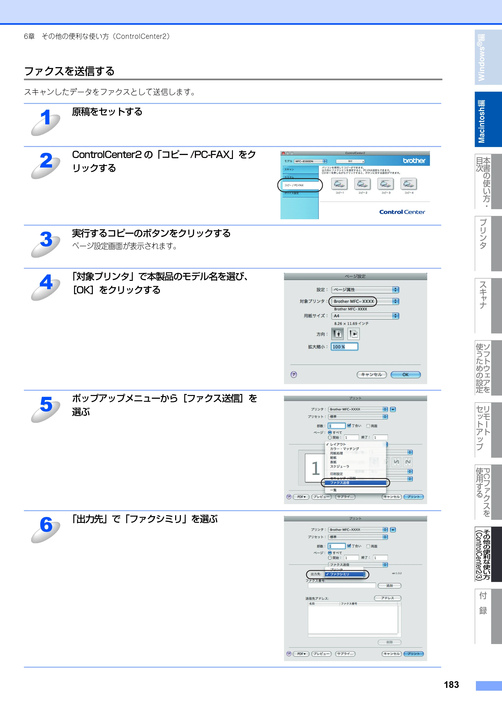
Task: Open target printer dropdown Brother MFC-XXXX in Page Setup
Action: [365, 301]
